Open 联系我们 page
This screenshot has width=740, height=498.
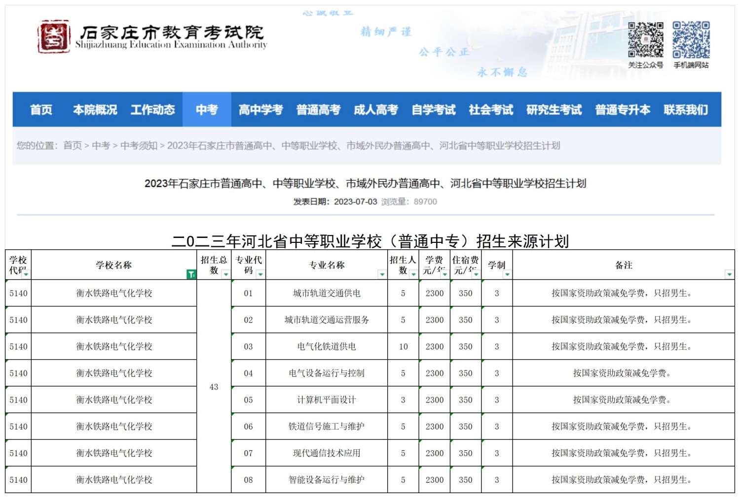click(x=685, y=109)
